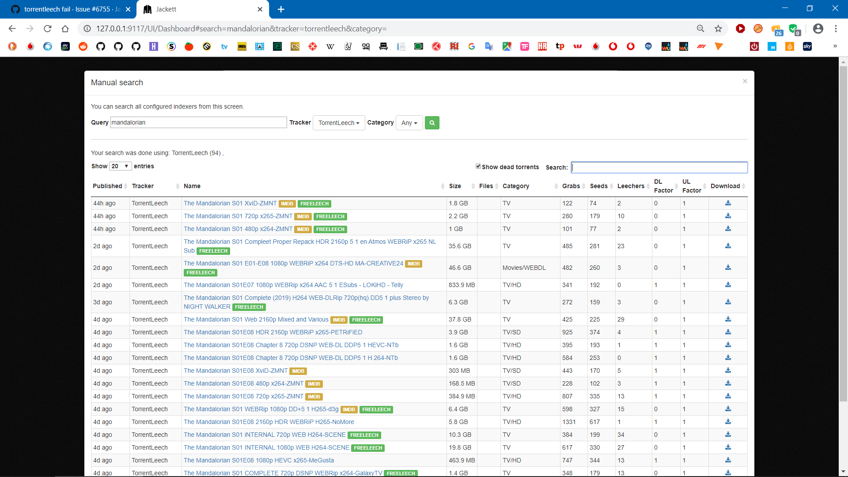The width and height of the screenshot is (848, 477).
Task: Uncheck the Show dead torrents option
Action: (x=478, y=166)
